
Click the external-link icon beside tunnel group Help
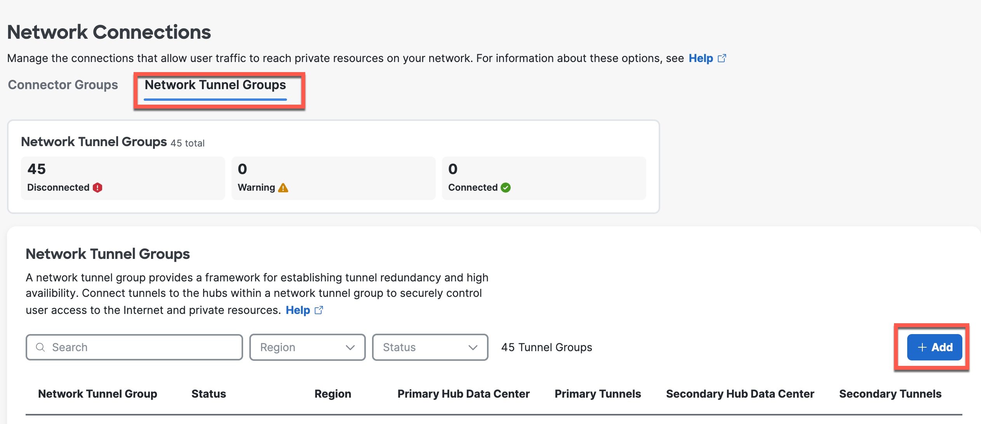pos(319,310)
